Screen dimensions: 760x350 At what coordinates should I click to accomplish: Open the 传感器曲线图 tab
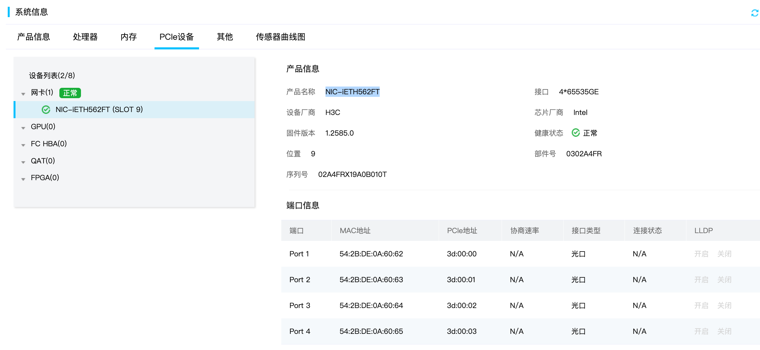point(280,37)
